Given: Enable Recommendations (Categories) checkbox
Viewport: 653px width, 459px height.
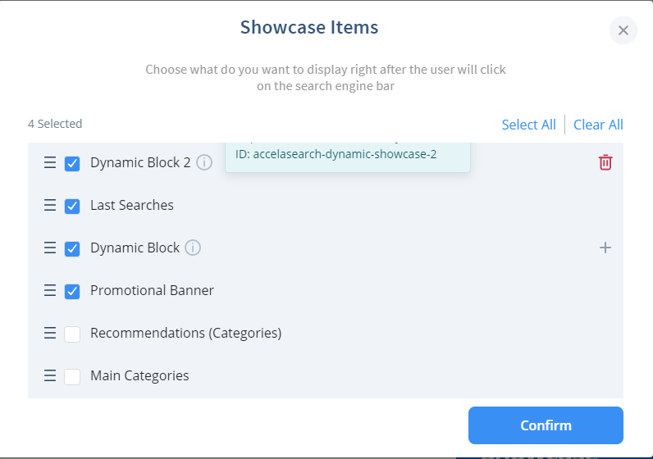Looking at the screenshot, I should click(72, 334).
